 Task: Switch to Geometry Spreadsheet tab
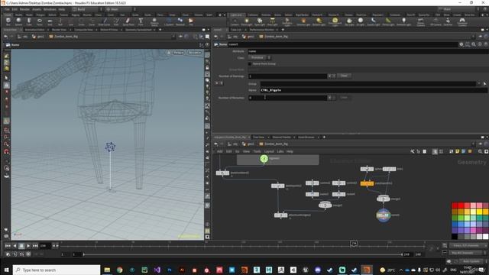point(138,30)
